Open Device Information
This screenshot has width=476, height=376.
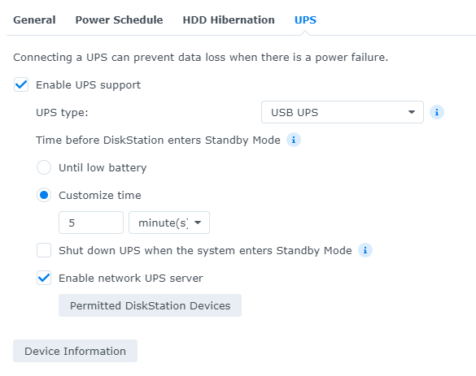76,351
